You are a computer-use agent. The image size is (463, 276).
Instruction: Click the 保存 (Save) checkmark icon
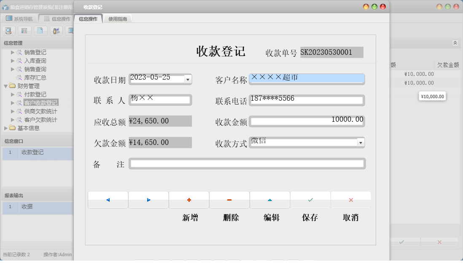coord(310,199)
